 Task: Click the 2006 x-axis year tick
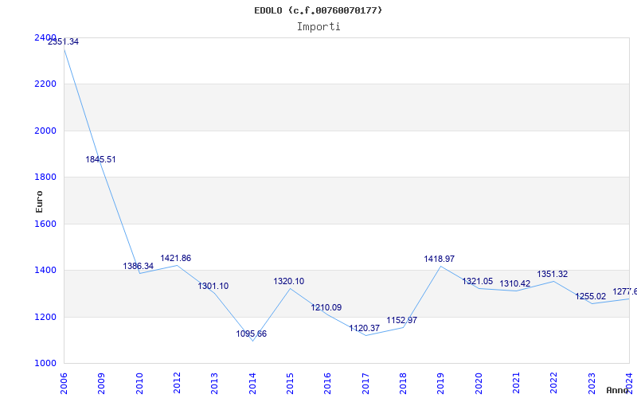(x=64, y=384)
